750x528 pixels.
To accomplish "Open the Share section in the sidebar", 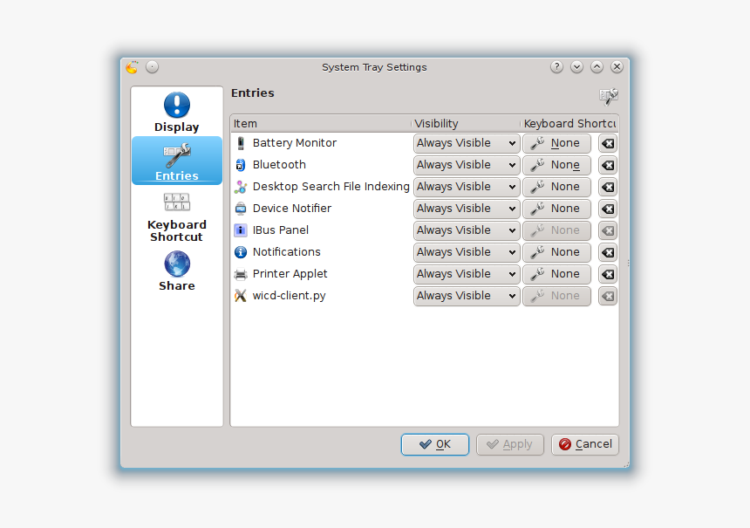I will [x=176, y=271].
